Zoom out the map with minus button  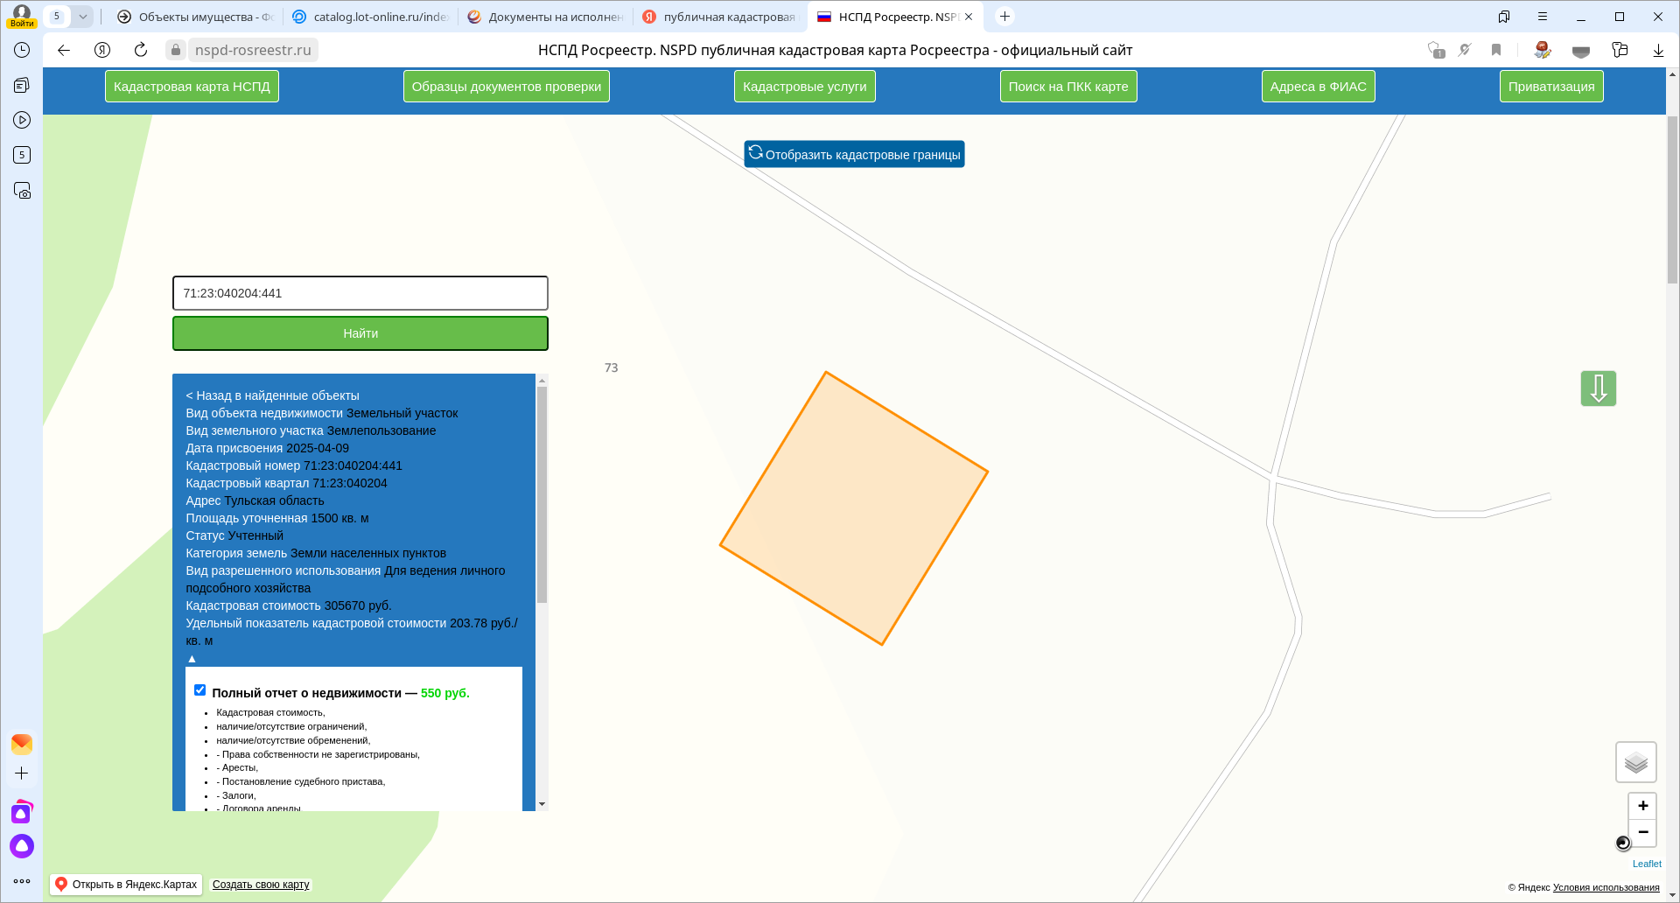pyautogui.click(x=1642, y=832)
